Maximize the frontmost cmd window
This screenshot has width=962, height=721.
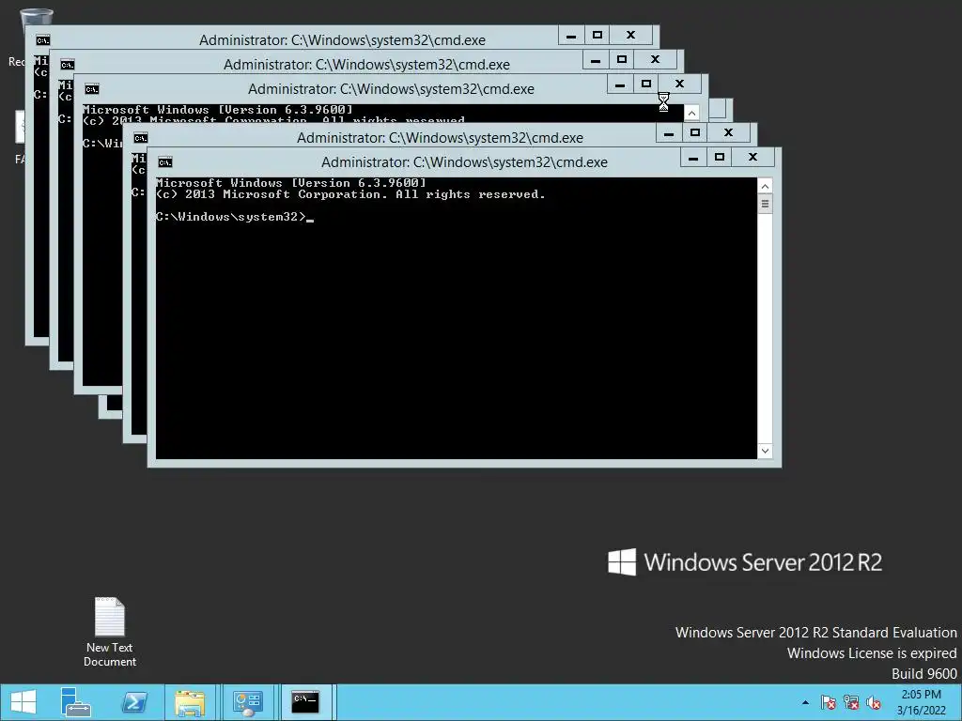[x=720, y=158]
